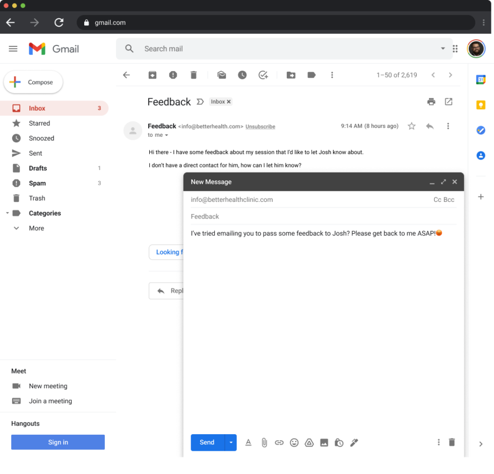Image resolution: width=494 pixels, height=474 pixels.
Task: Open the dropdown arrow beside Send
Action: coord(231,442)
